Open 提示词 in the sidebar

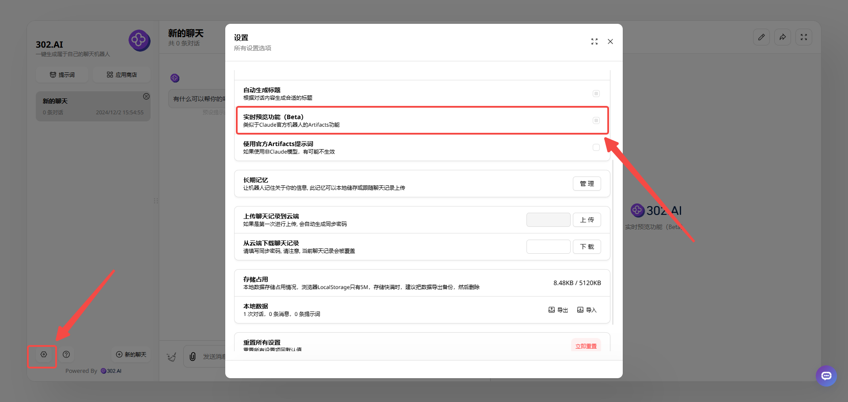coord(62,75)
